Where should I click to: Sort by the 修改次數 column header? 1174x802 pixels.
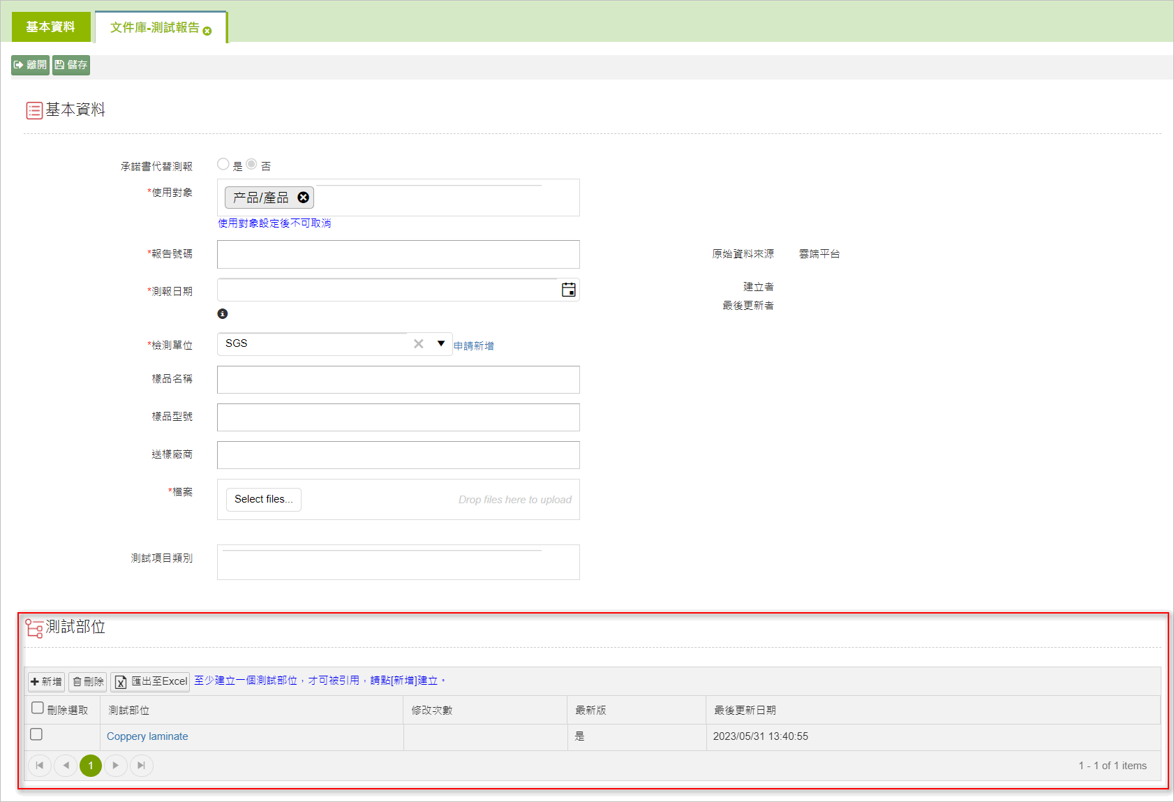click(x=432, y=710)
